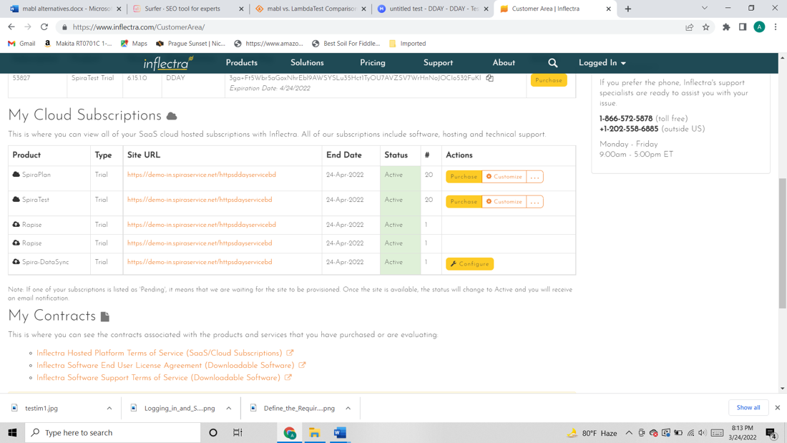Open more actions for the SpiraPlan row

[534, 177]
